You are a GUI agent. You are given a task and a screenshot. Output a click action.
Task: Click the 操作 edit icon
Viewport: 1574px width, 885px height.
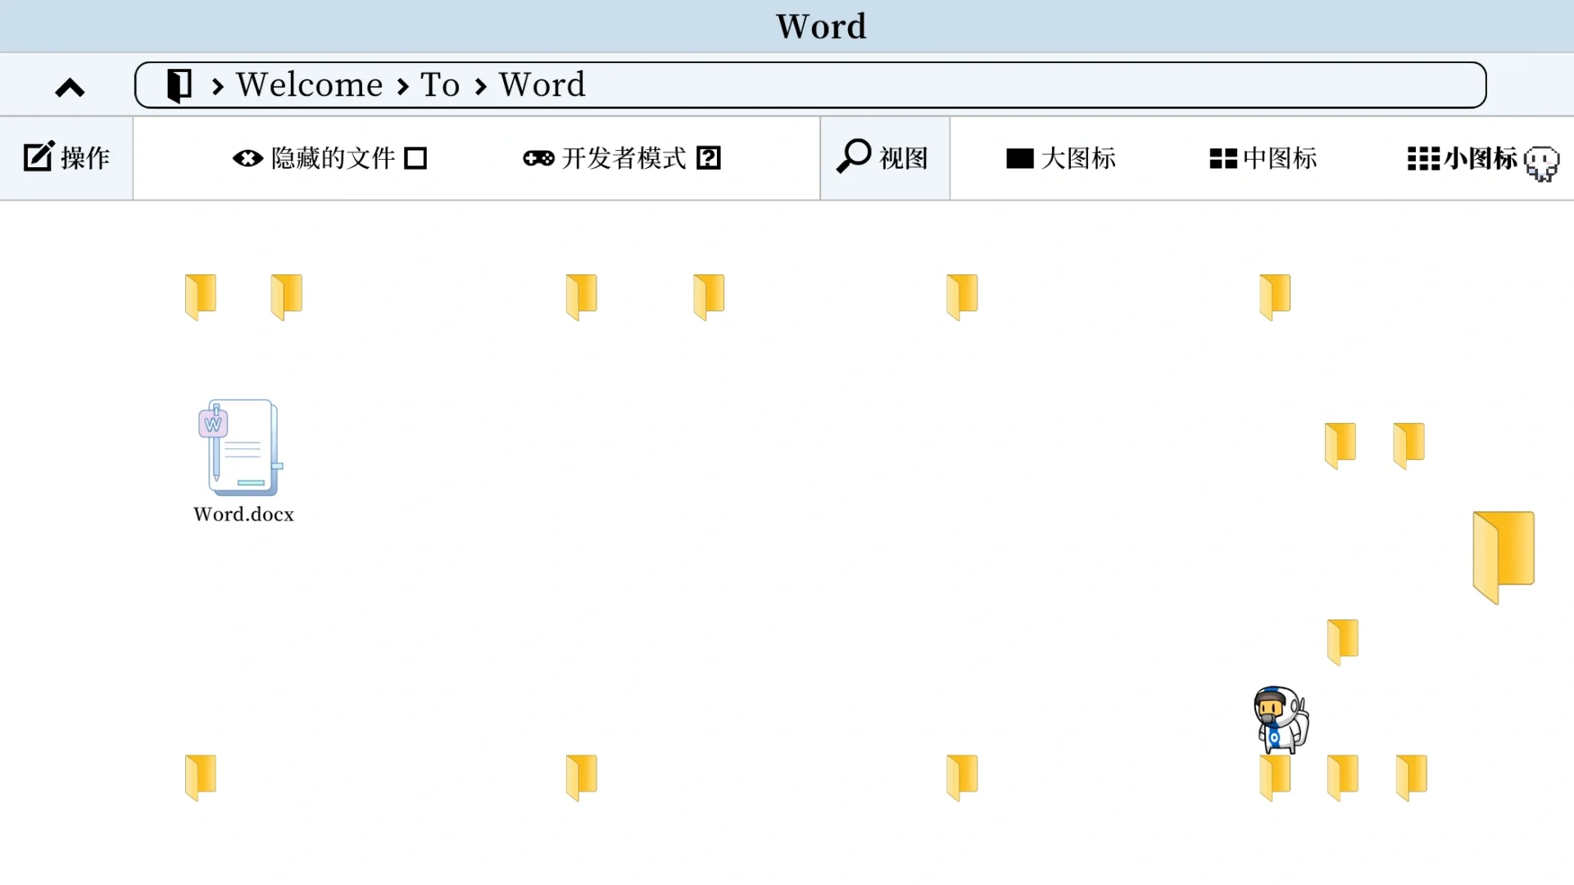(x=37, y=157)
